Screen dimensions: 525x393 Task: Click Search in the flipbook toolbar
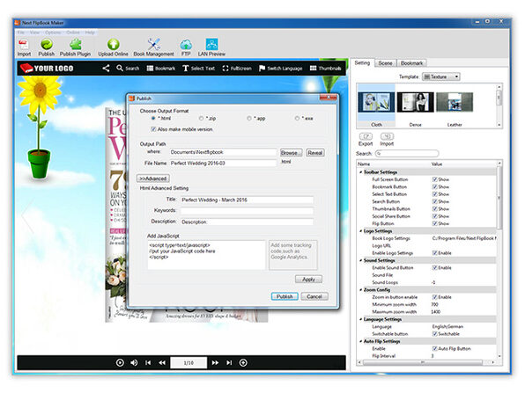128,69
